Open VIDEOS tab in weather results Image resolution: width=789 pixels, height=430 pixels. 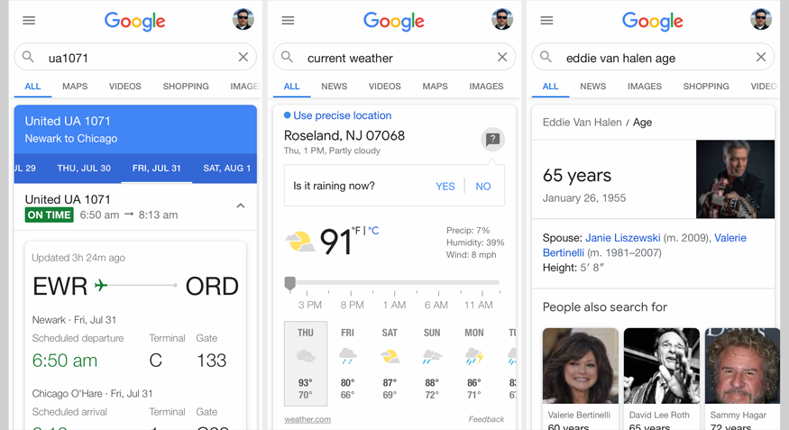tap(384, 87)
